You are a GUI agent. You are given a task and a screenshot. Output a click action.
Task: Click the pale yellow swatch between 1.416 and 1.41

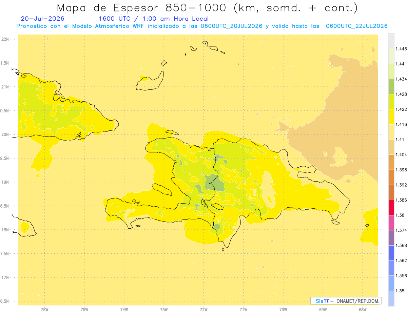pos(391,132)
